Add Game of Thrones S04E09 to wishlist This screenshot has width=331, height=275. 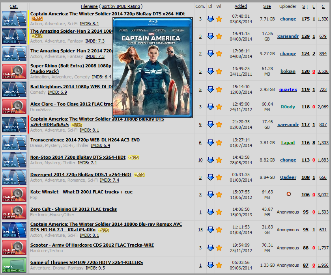[x=219, y=265]
